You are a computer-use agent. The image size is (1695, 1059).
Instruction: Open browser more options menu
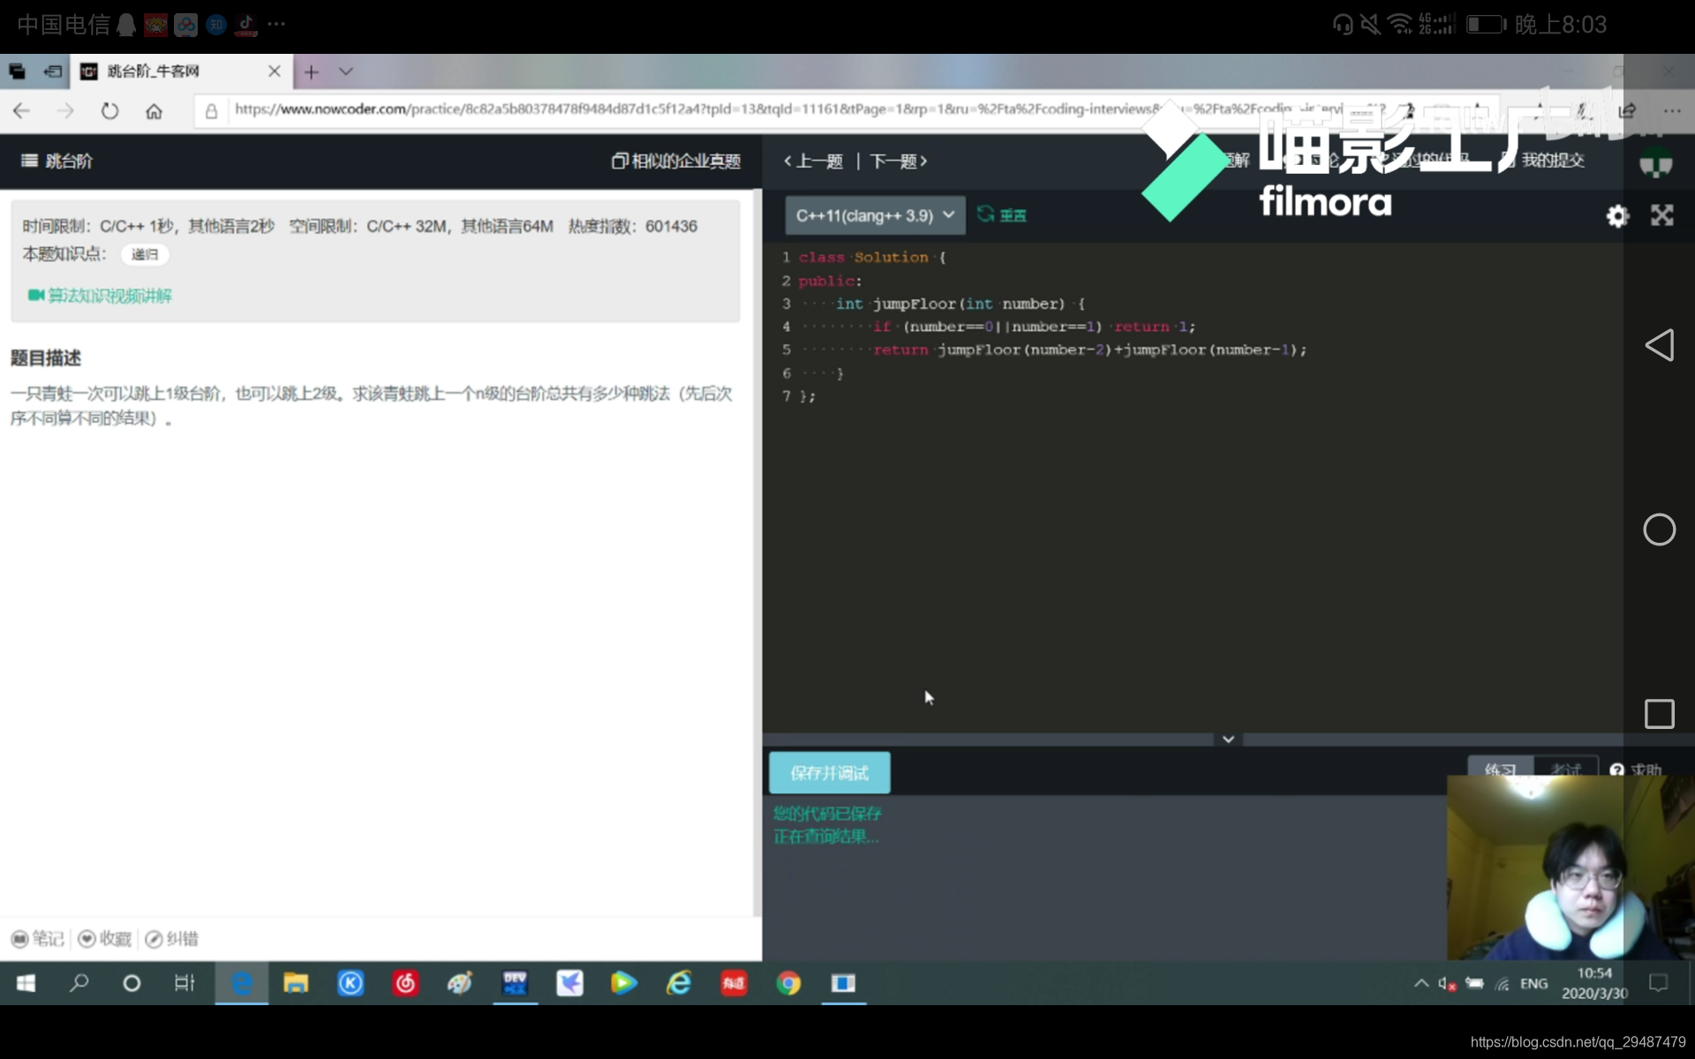click(1671, 110)
